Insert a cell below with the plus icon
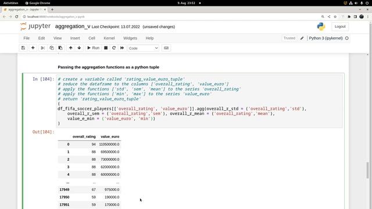372x209 pixels. pyautogui.click(x=33, y=48)
